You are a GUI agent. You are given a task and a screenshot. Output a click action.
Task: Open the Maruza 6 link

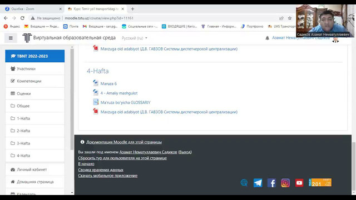[108, 83]
